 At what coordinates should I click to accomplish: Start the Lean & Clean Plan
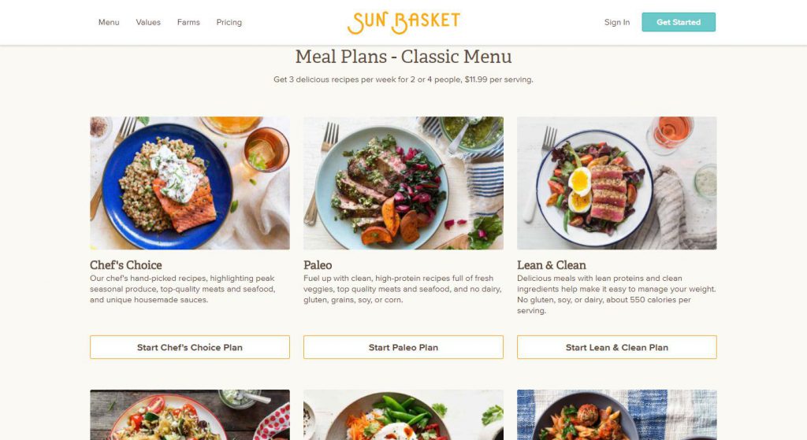[x=616, y=347]
